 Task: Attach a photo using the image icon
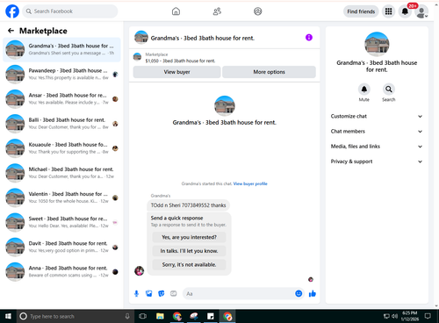(149, 293)
